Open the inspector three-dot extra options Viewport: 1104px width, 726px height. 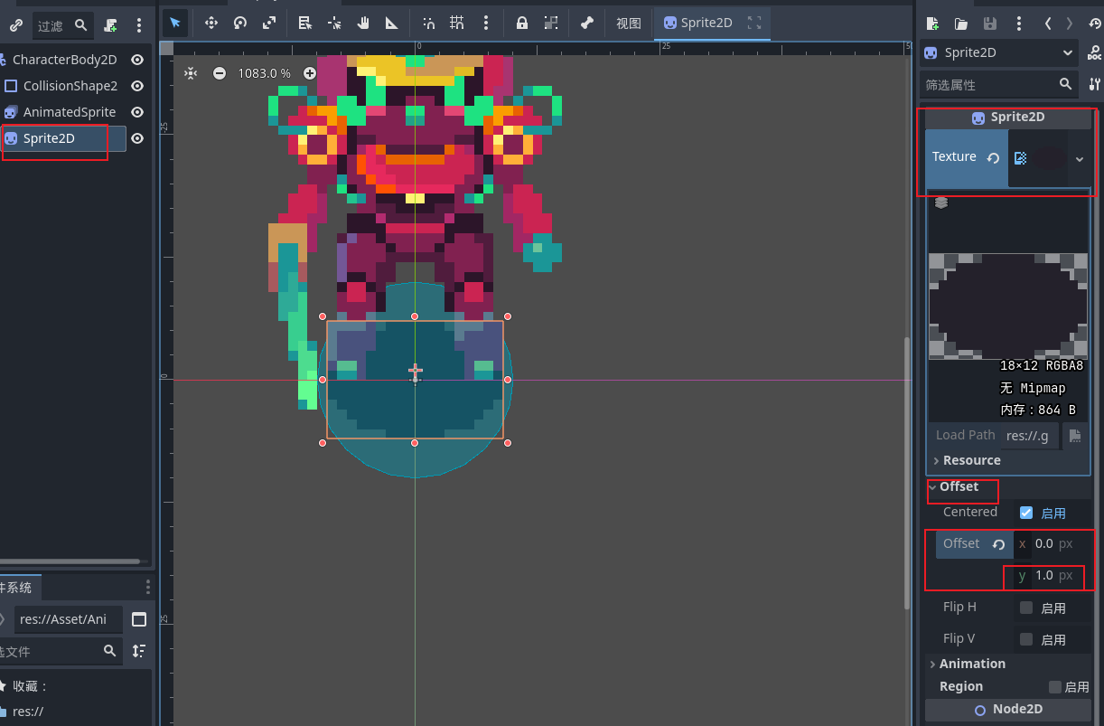click(x=1018, y=24)
